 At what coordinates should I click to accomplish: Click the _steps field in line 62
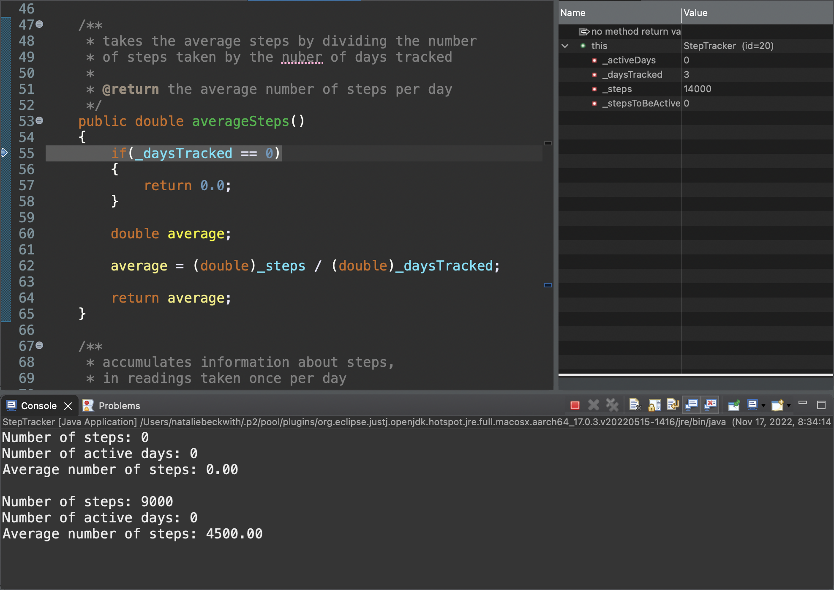(x=281, y=266)
